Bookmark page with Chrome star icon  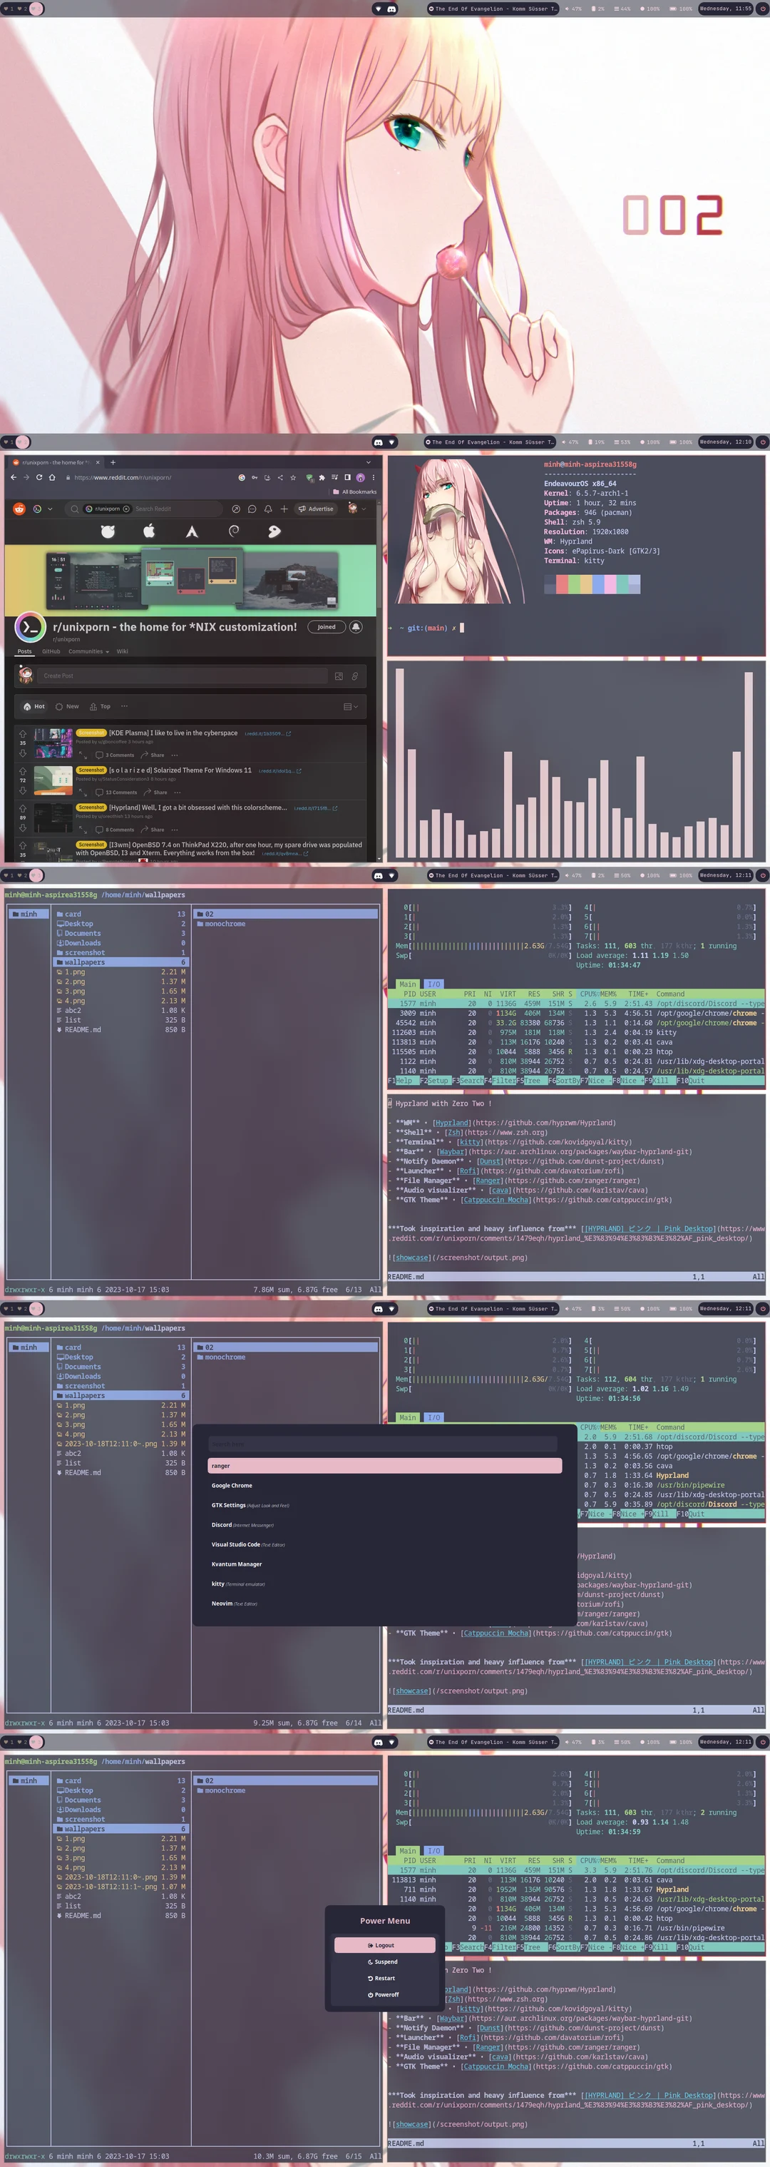(x=292, y=478)
